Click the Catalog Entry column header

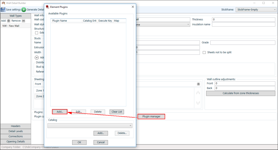tap(90, 21)
